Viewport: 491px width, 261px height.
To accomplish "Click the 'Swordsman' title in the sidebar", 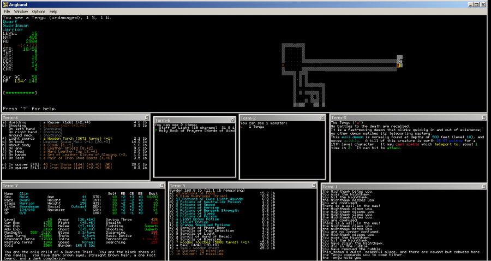I will [16, 26].
